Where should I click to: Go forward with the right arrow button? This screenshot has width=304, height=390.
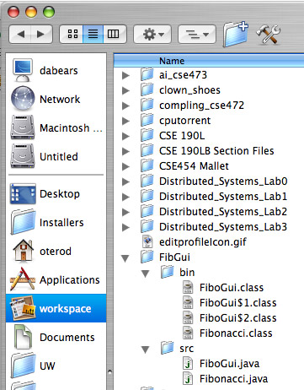[x=41, y=35]
